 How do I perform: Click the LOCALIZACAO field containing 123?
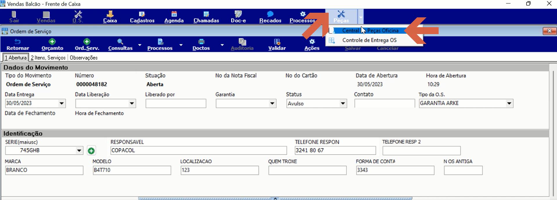point(220,170)
